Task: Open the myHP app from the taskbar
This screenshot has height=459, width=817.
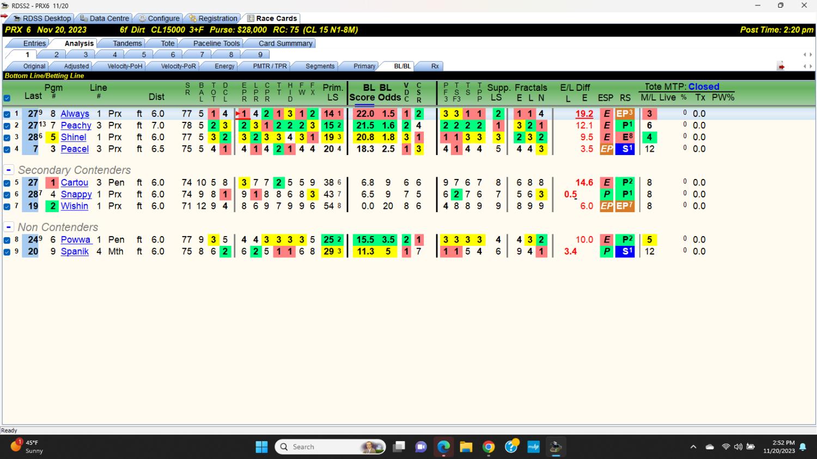Action: (x=533, y=447)
